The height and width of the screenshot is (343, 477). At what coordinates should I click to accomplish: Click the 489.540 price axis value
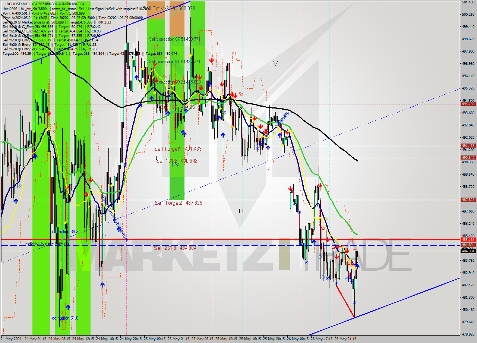pyautogui.click(x=468, y=174)
